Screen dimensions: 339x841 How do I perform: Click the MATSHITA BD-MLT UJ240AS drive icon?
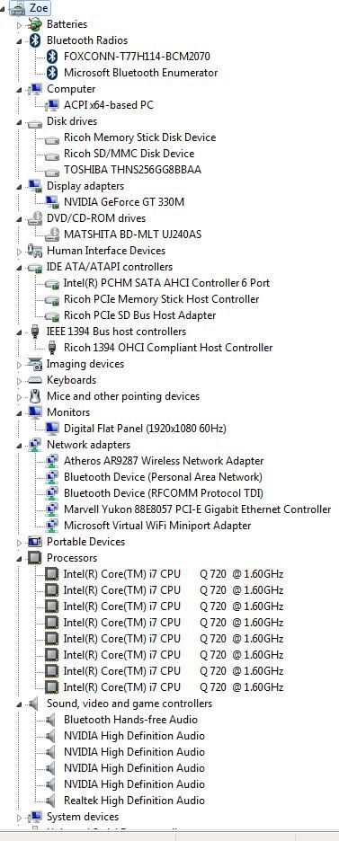(x=52, y=235)
